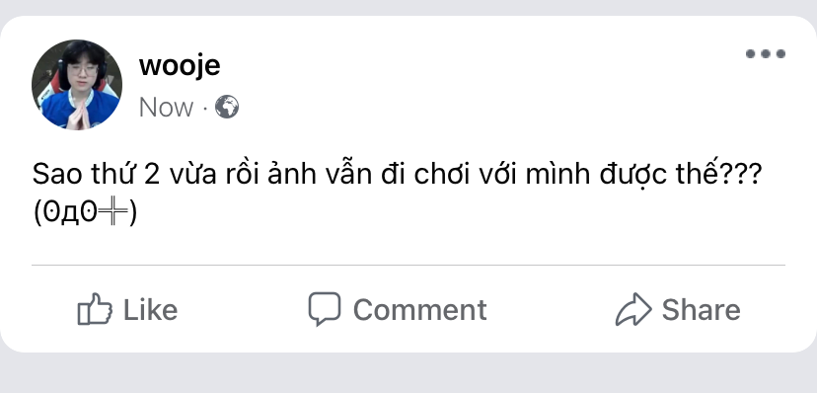This screenshot has height=393, width=817.
Task: Tap the "Share" text label
Action: coord(701,310)
